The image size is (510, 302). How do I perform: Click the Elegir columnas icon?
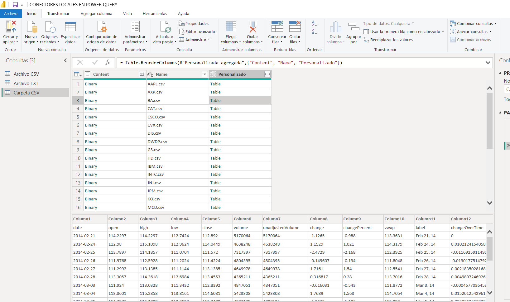[x=231, y=27]
